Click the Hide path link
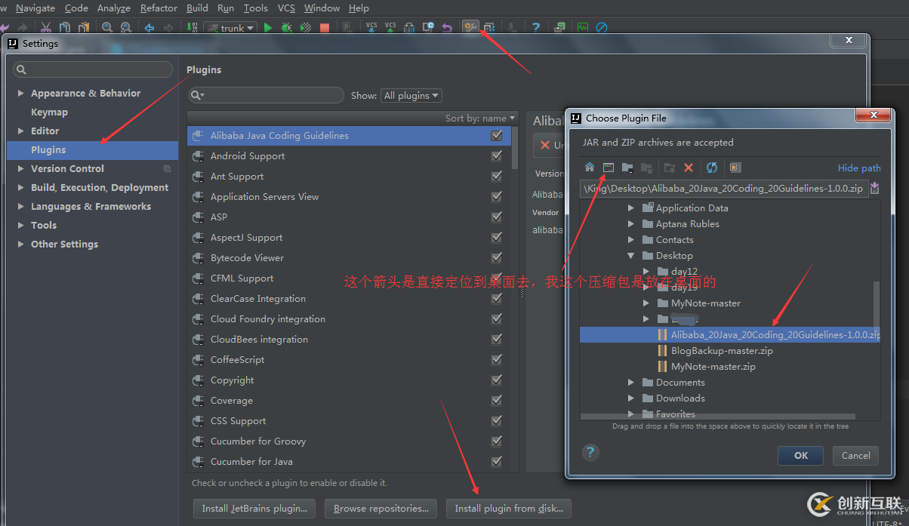Screen dimensions: 909x526 coord(859,168)
